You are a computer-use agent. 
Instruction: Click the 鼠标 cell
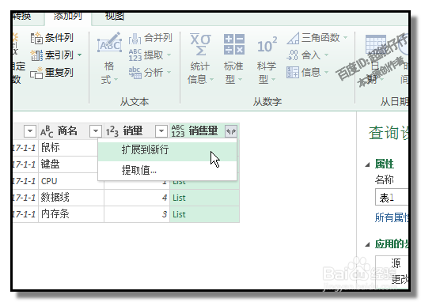[68, 148]
